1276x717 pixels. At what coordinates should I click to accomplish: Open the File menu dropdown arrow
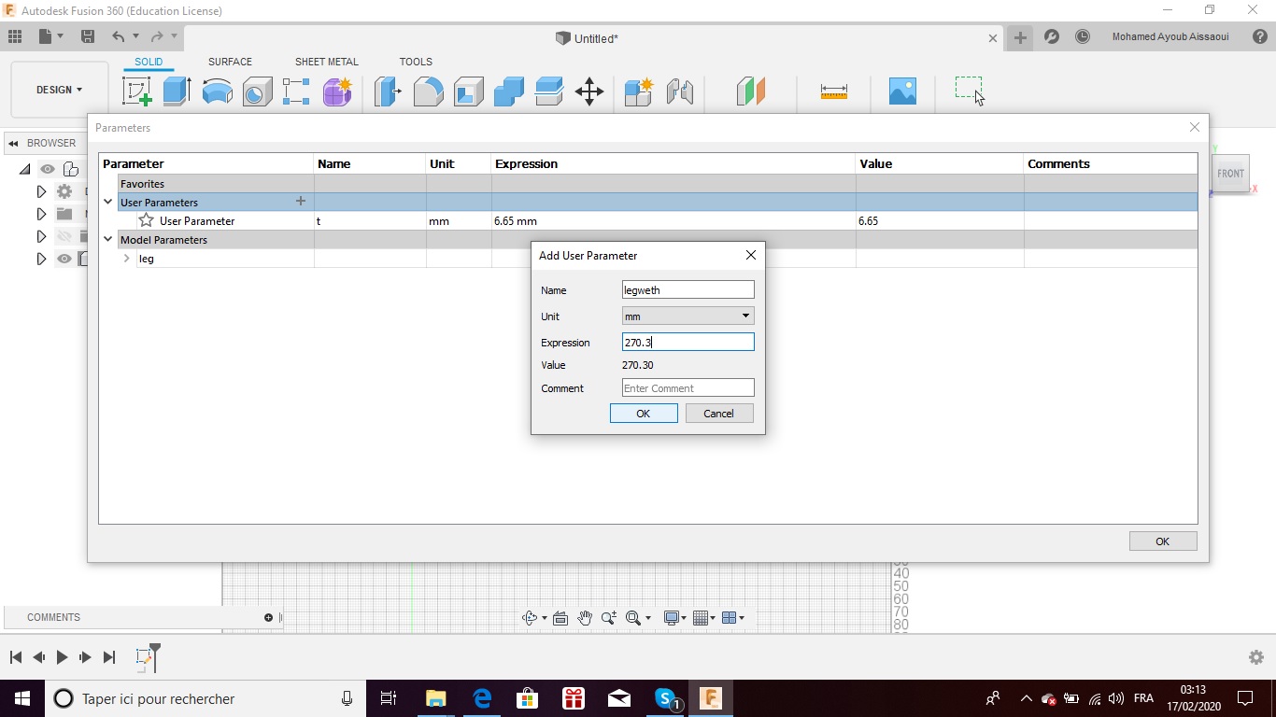[61, 36]
